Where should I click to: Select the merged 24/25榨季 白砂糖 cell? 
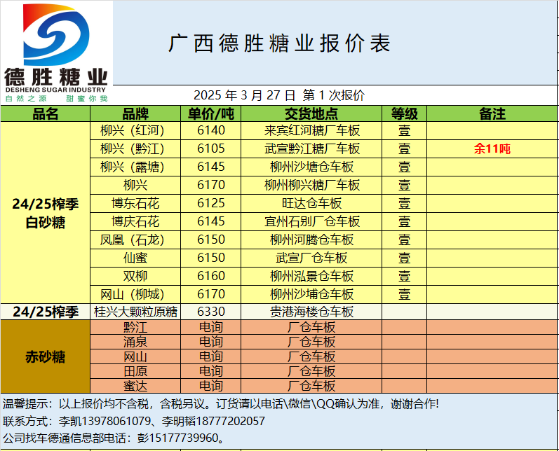46,213
